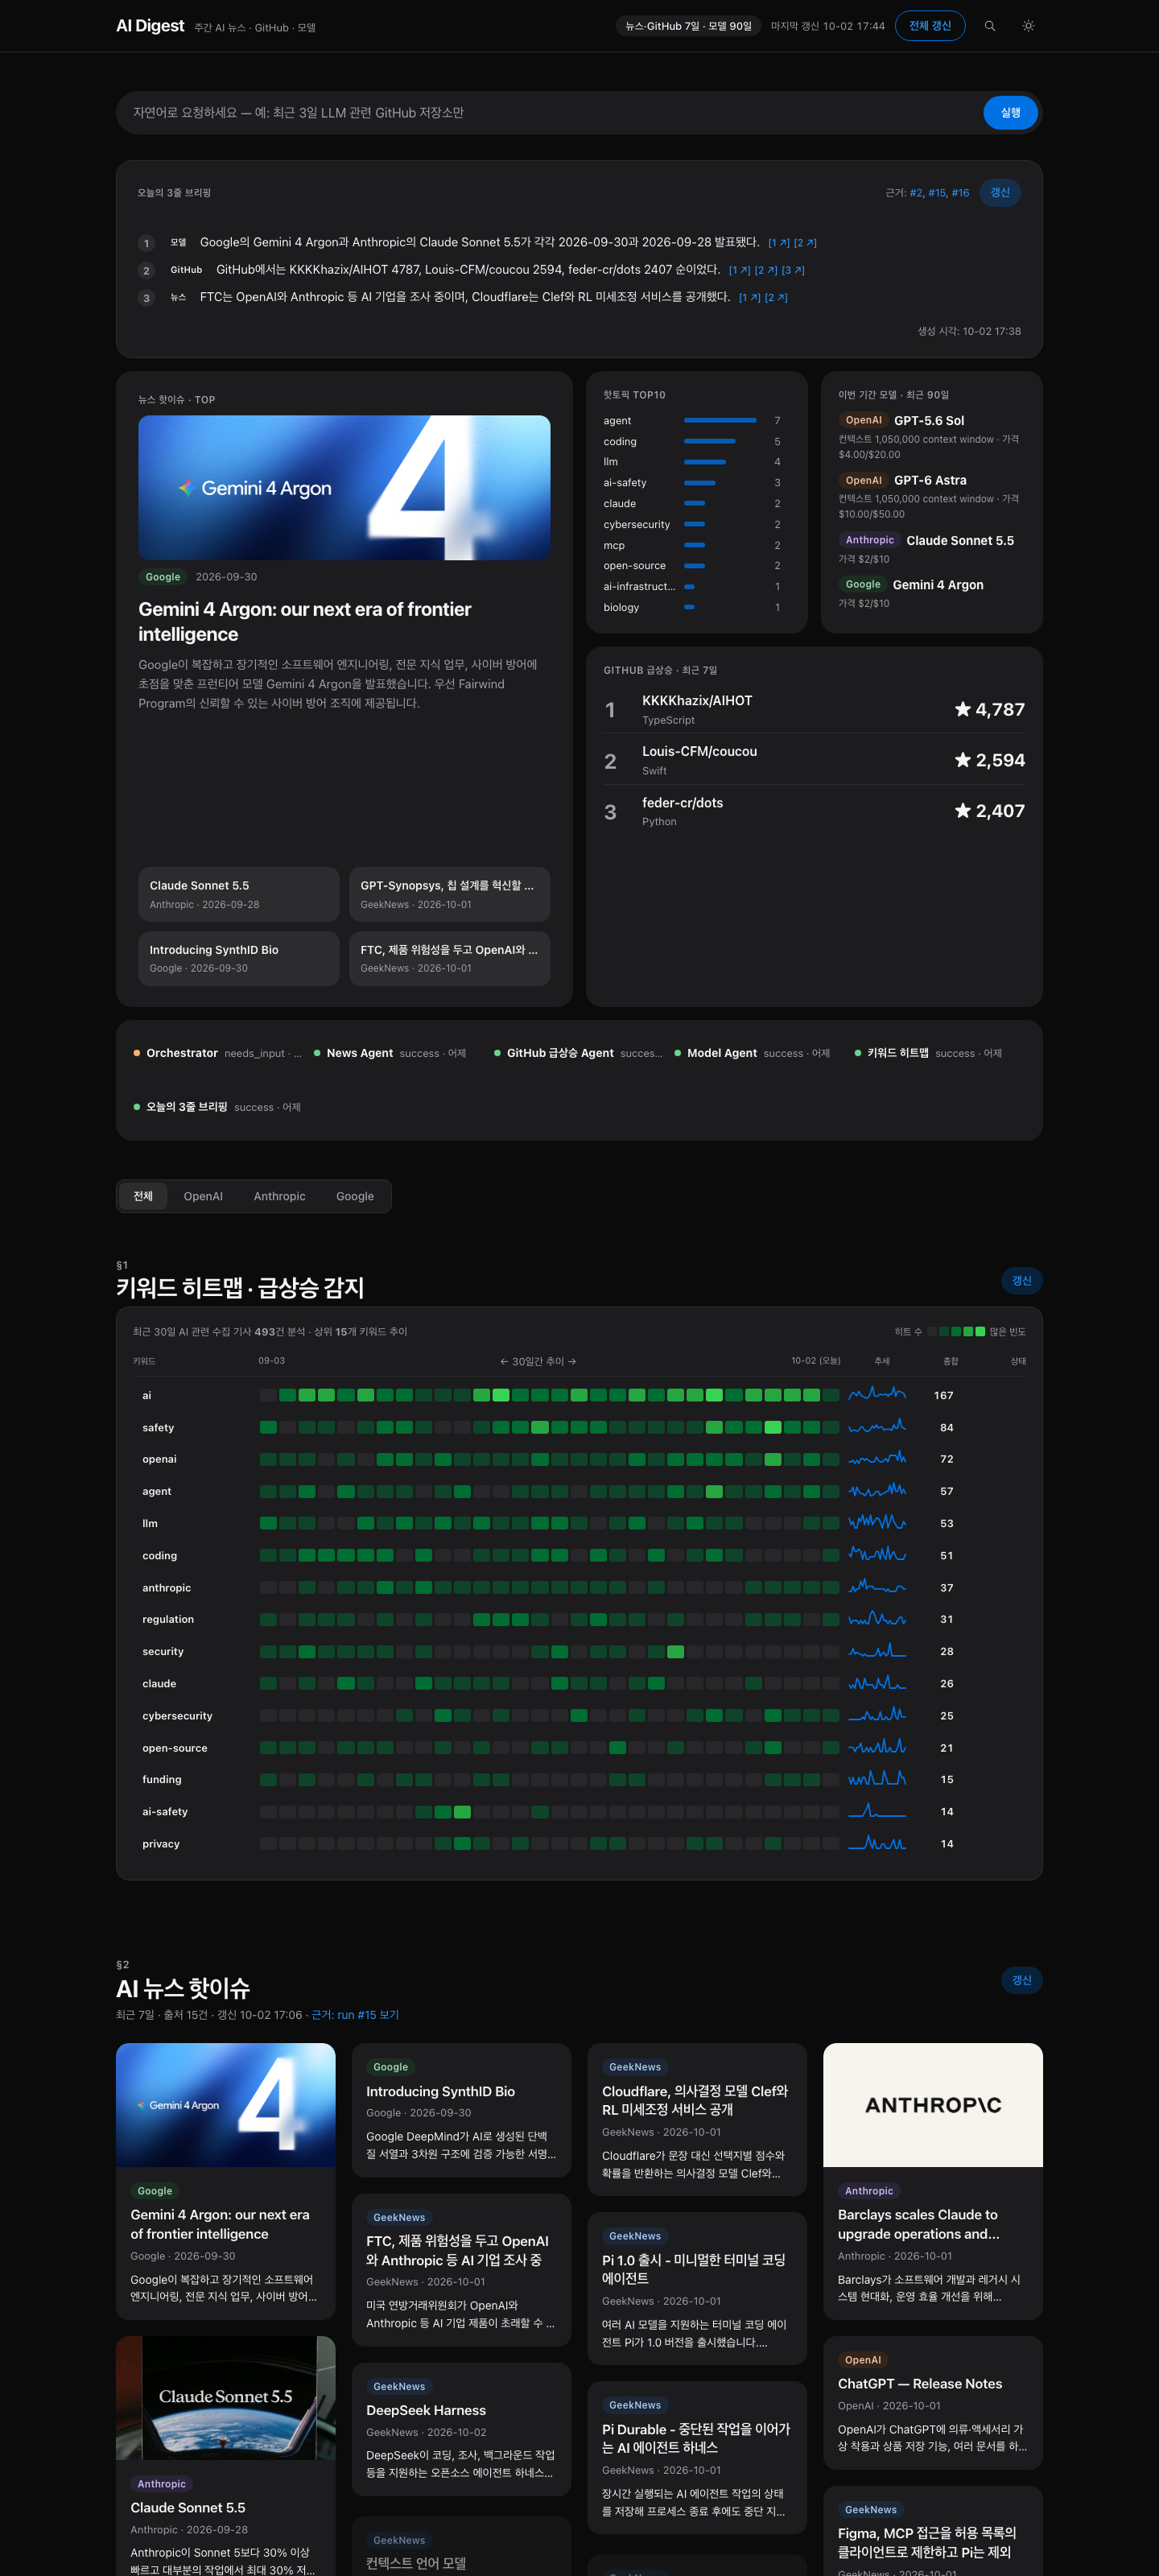Click the agent bar in 핫토픽 TOP10
The width and height of the screenshot is (1159, 2576).
pos(719,421)
